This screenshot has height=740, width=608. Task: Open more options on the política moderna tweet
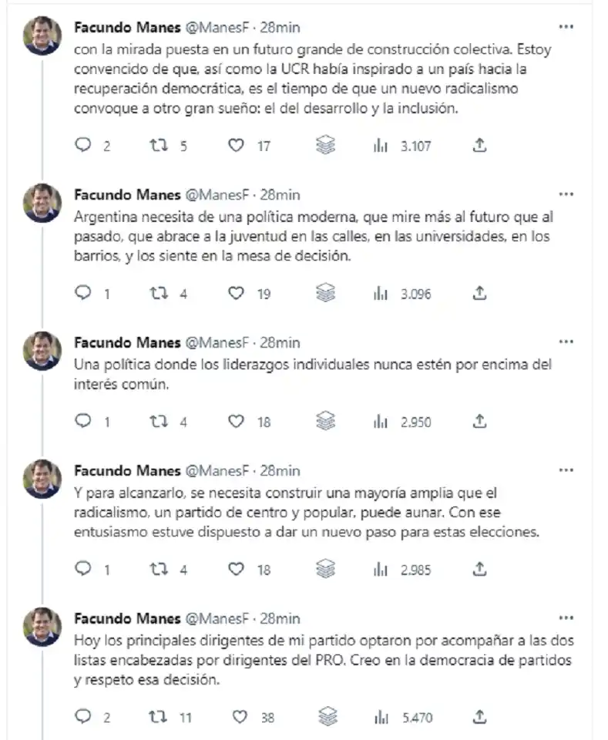[566, 192]
